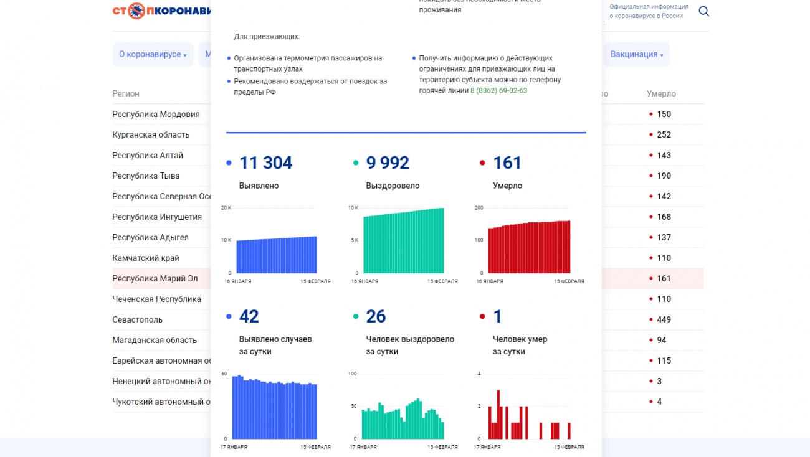Expand the "Вакцинация" dropdown menu
810x457 pixels.
click(x=636, y=55)
